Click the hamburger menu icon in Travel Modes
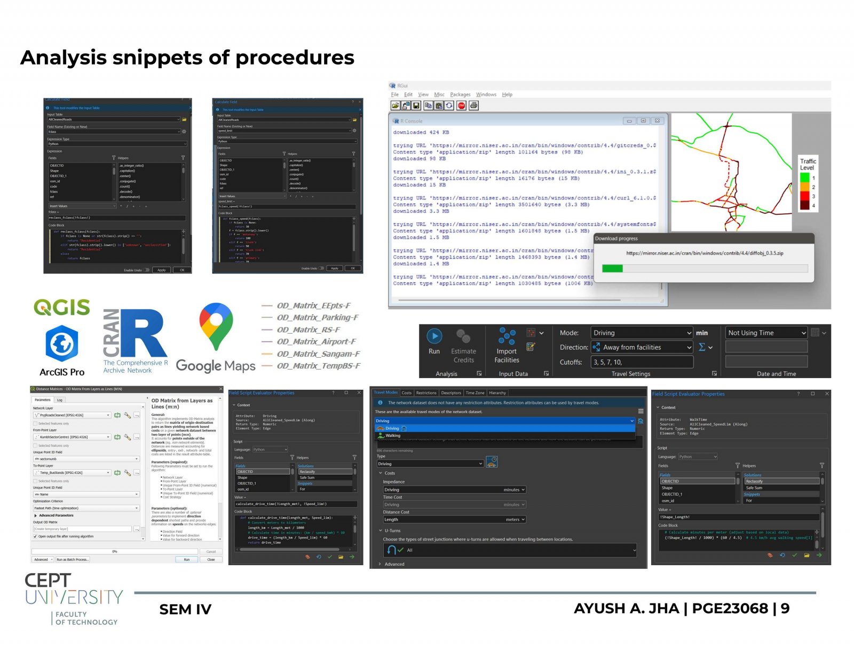 click(x=640, y=412)
